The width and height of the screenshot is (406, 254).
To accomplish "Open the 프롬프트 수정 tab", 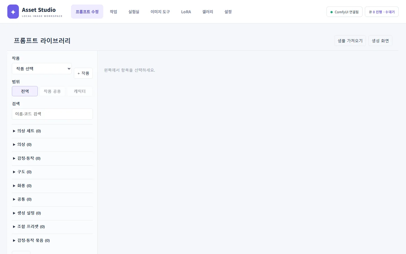I will coord(87,12).
